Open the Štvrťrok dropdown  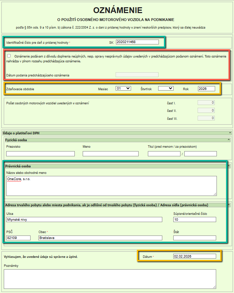click(x=166, y=88)
